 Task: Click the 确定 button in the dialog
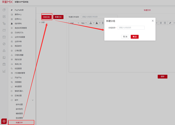point(135,37)
